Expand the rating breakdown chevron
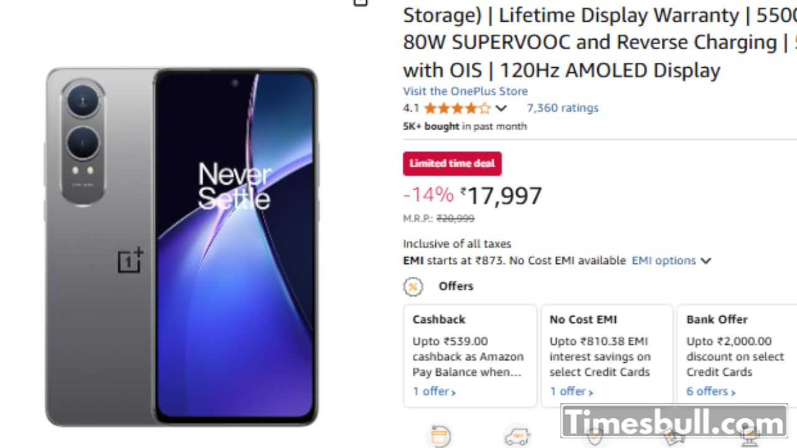797x448 pixels. click(501, 108)
